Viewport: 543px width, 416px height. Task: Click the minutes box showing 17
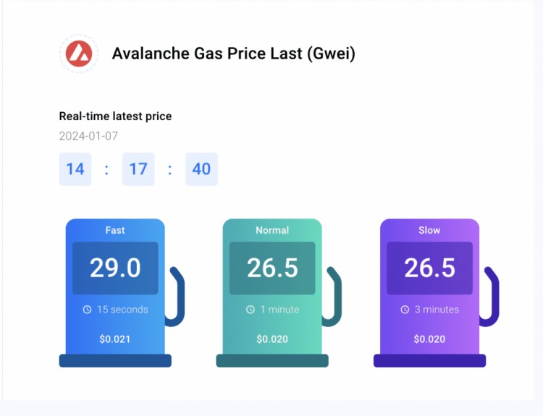point(138,169)
